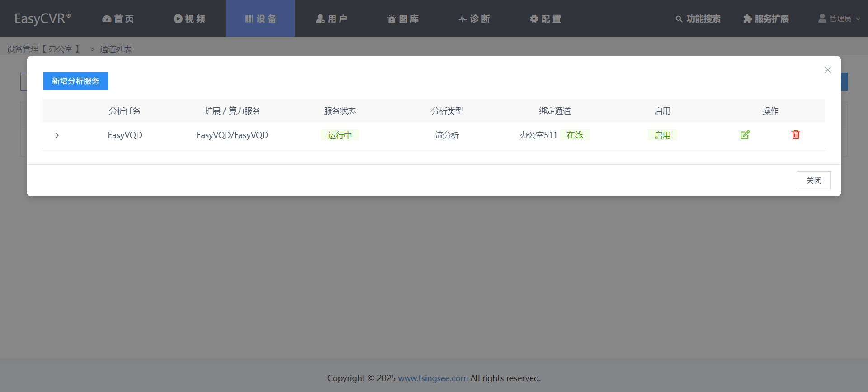Click the green 启用 status tag
This screenshot has width=868, height=392.
[662, 135]
